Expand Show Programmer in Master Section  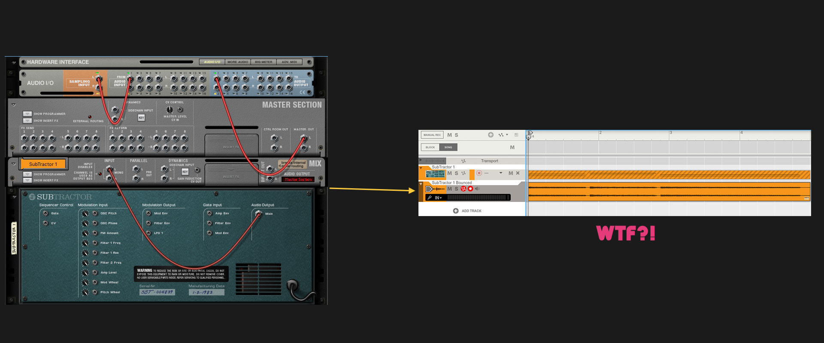pos(27,114)
